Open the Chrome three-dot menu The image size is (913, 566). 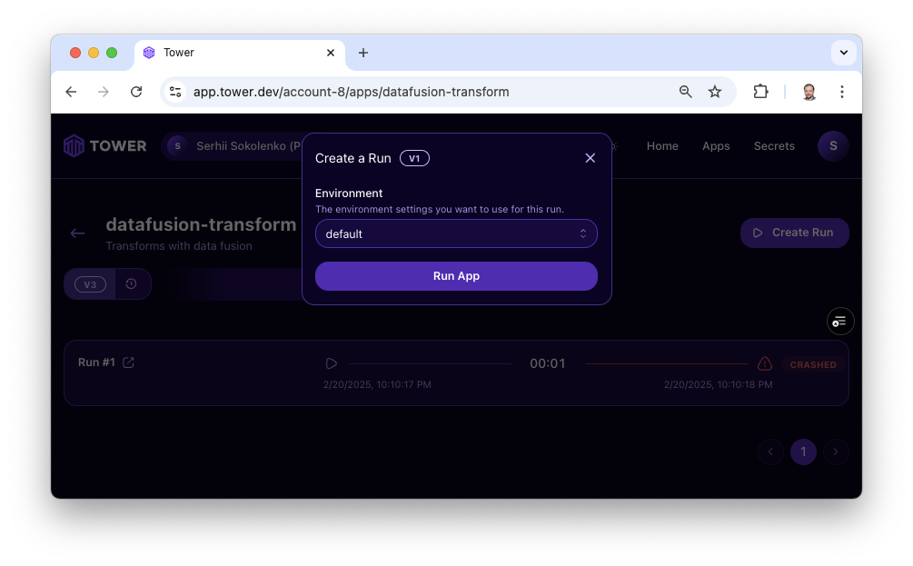[x=841, y=92]
